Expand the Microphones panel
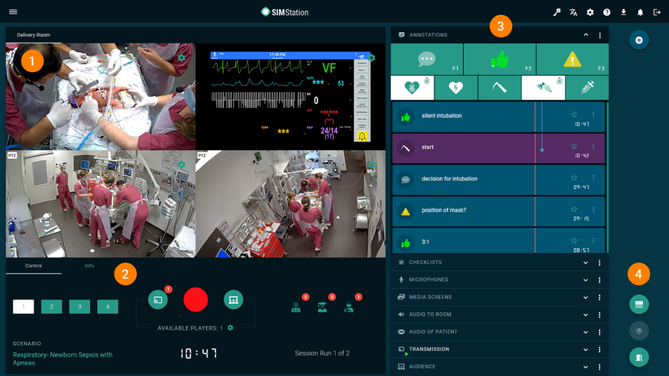This screenshot has width=669, height=376. [x=585, y=280]
